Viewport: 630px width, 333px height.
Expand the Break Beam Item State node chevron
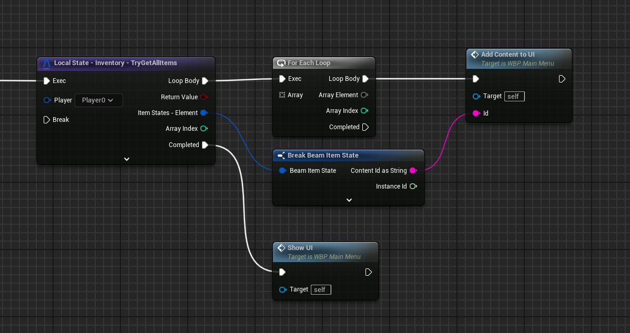[349, 200]
